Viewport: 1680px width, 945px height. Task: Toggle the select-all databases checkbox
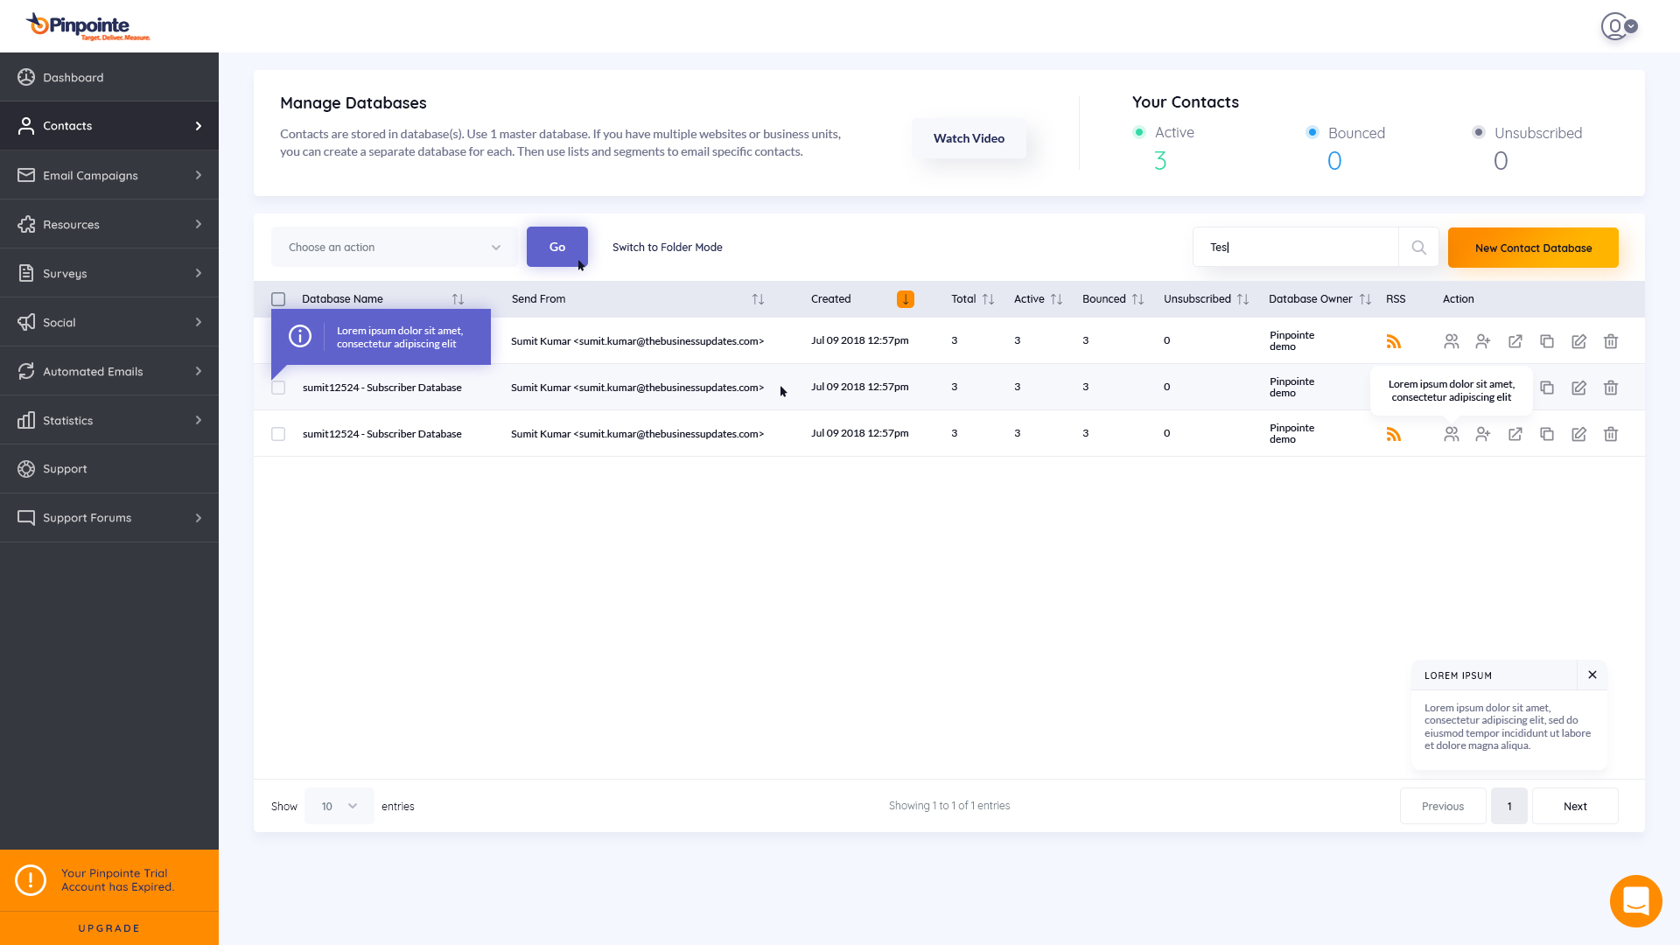click(278, 299)
